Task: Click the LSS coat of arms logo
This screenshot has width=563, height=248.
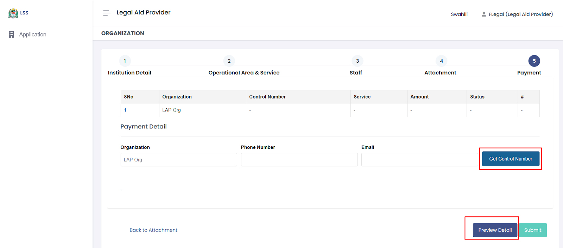Action: point(13,13)
